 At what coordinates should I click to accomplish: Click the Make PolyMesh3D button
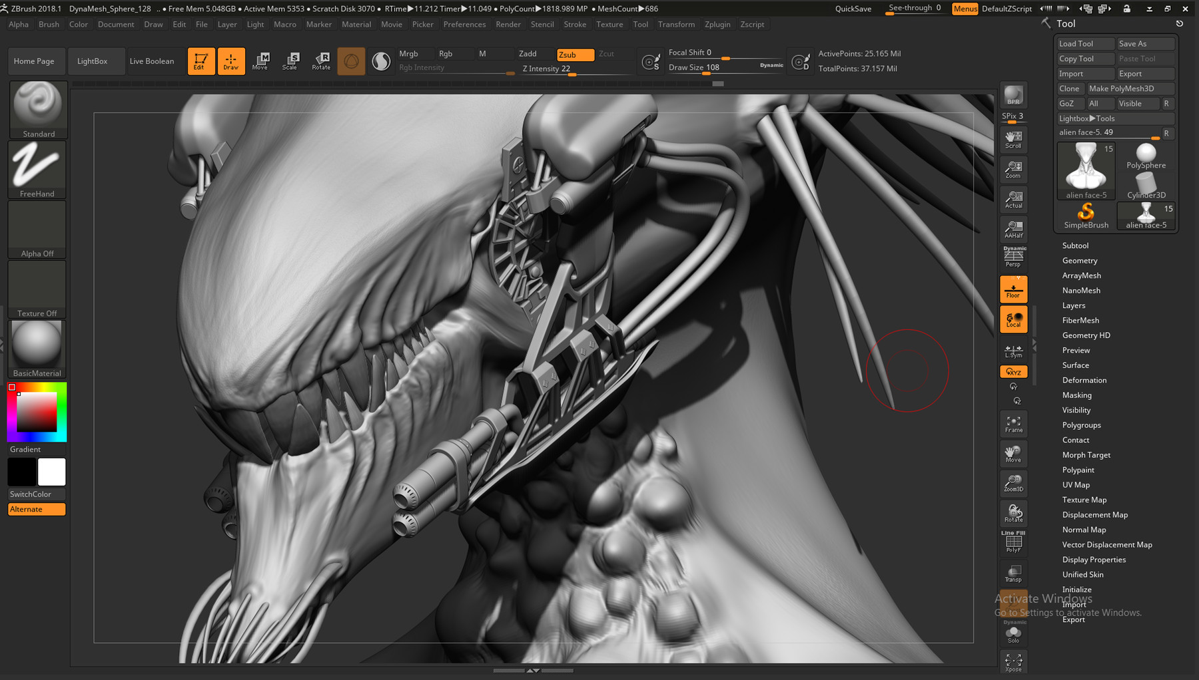click(1129, 88)
